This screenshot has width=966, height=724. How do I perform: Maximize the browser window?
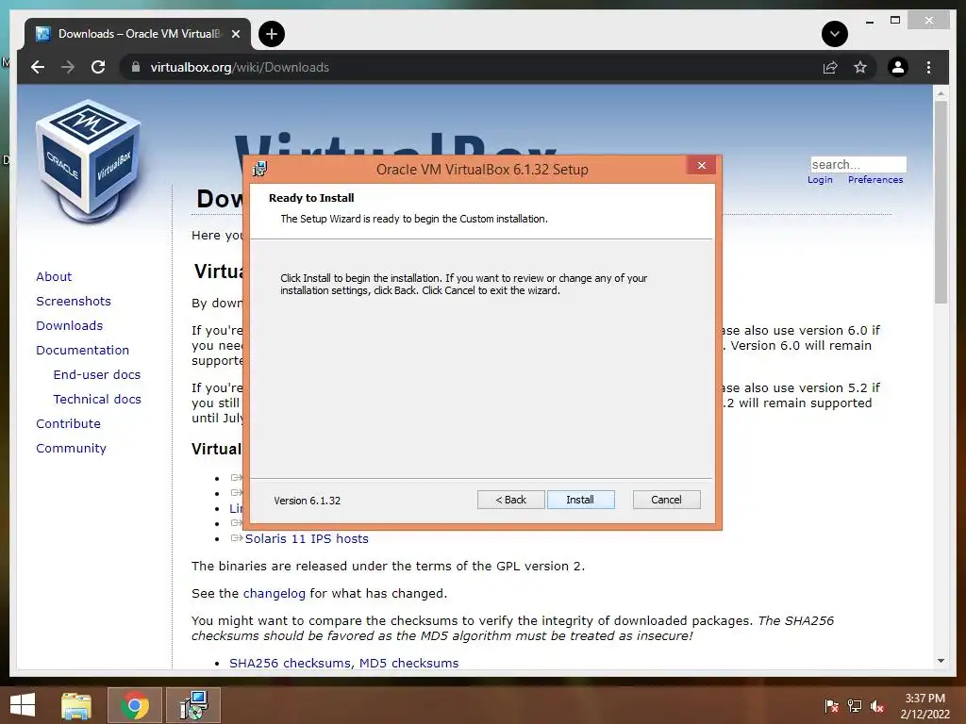click(x=895, y=21)
